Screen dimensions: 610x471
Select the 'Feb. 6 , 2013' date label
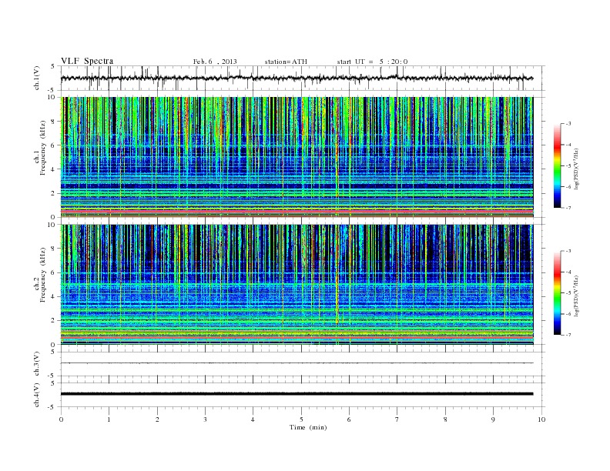pyautogui.click(x=215, y=62)
